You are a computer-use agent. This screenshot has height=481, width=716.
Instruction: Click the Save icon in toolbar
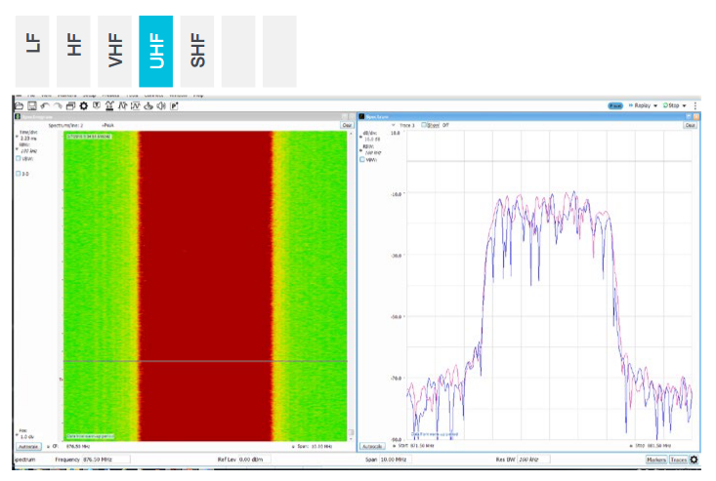point(32,105)
